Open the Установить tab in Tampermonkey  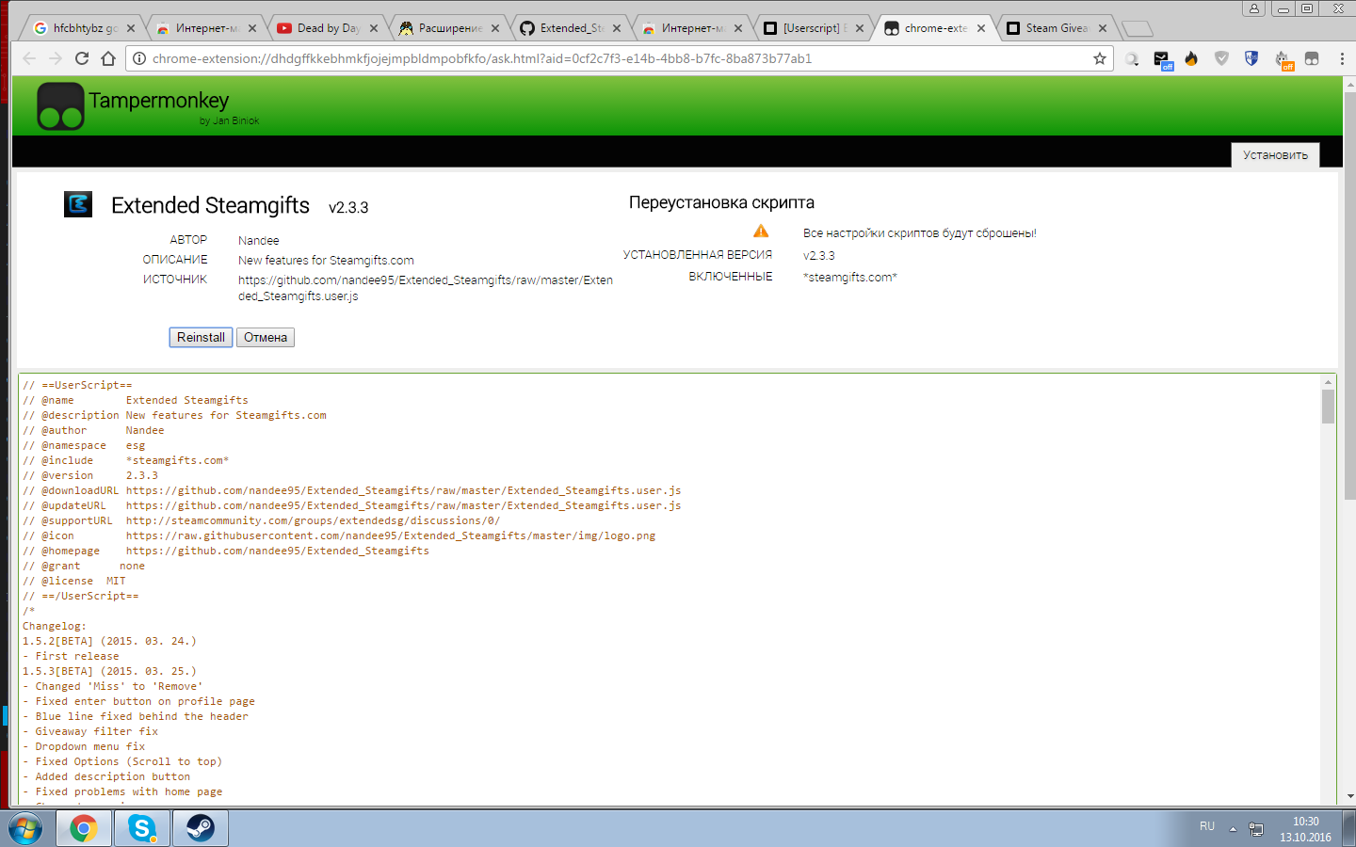pyautogui.click(x=1275, y=155)
